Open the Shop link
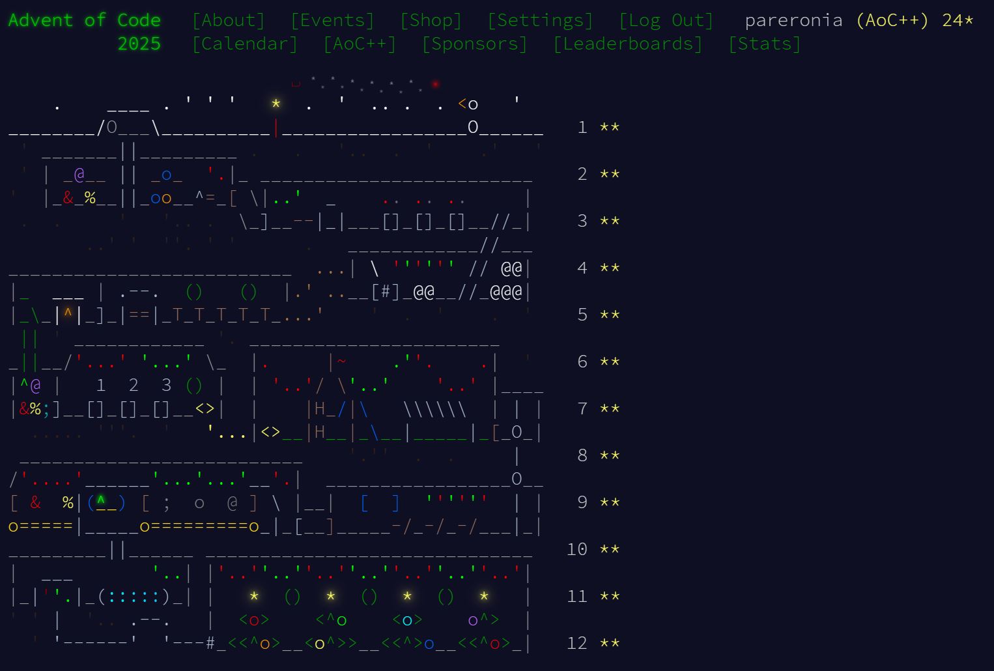This screenshot has height=671, width=994. [431, 20]
